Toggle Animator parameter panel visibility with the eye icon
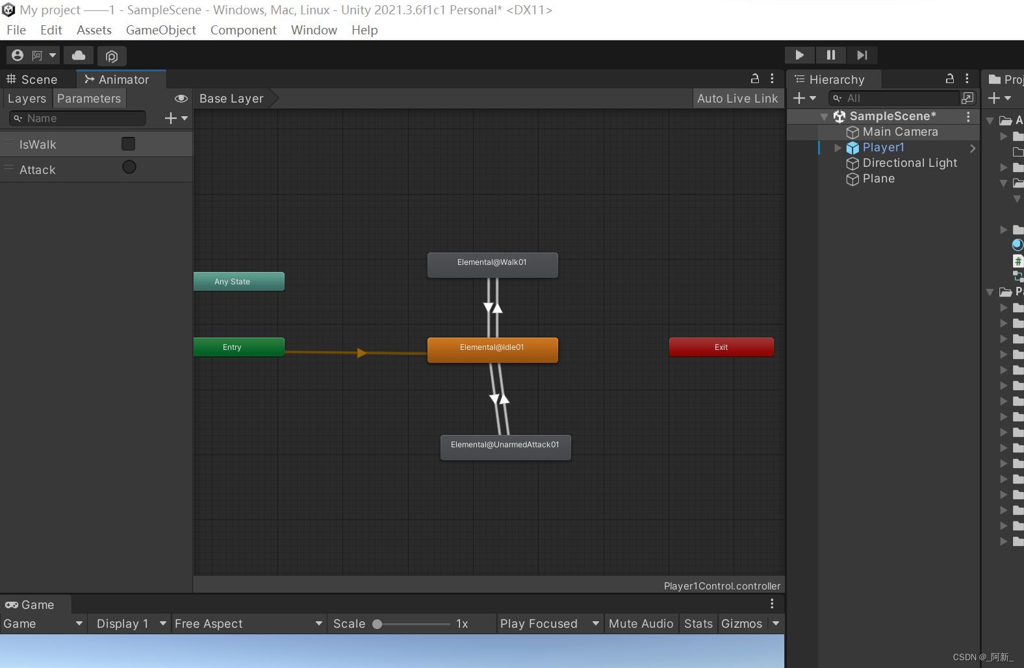 point(181,99)
